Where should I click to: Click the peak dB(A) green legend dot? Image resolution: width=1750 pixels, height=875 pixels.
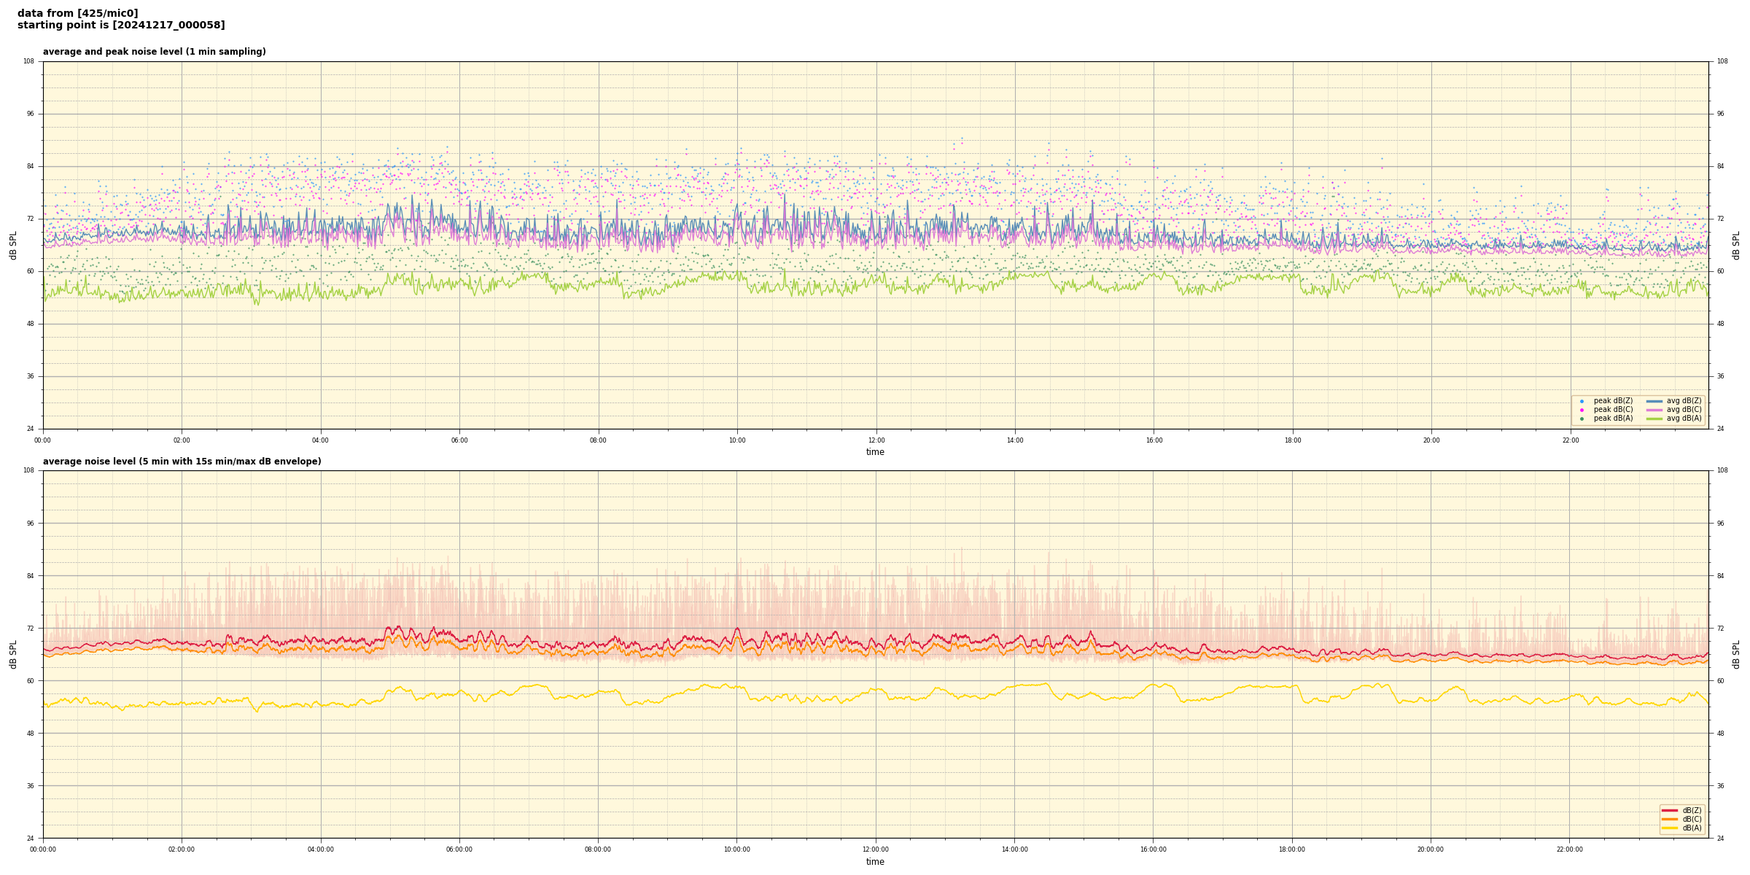click(1582, 419)
